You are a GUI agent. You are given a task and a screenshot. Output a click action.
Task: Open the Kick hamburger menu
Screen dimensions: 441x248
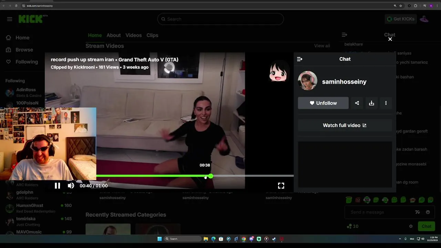pyautogui.click(x=10, y=19)
